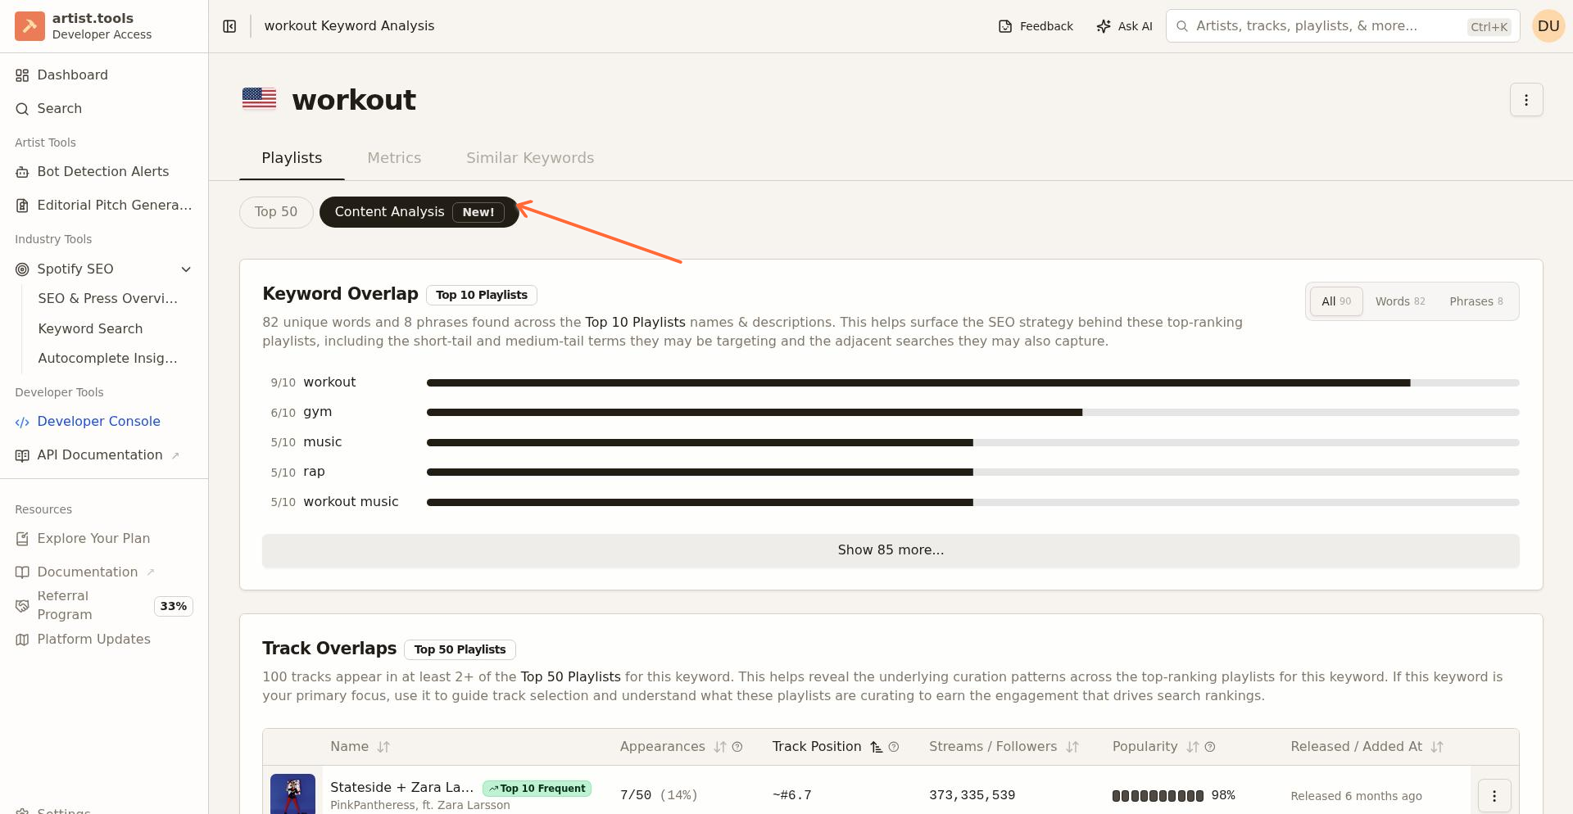Expand Show 85 more keywords

890,550
